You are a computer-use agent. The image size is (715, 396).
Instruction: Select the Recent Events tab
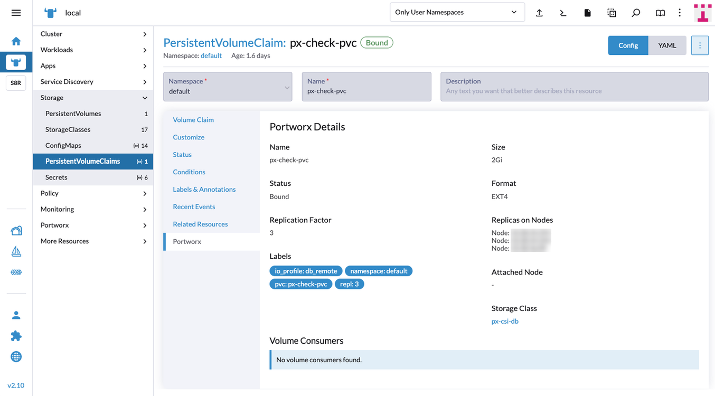pyautogui.click(x=194, y=206)
